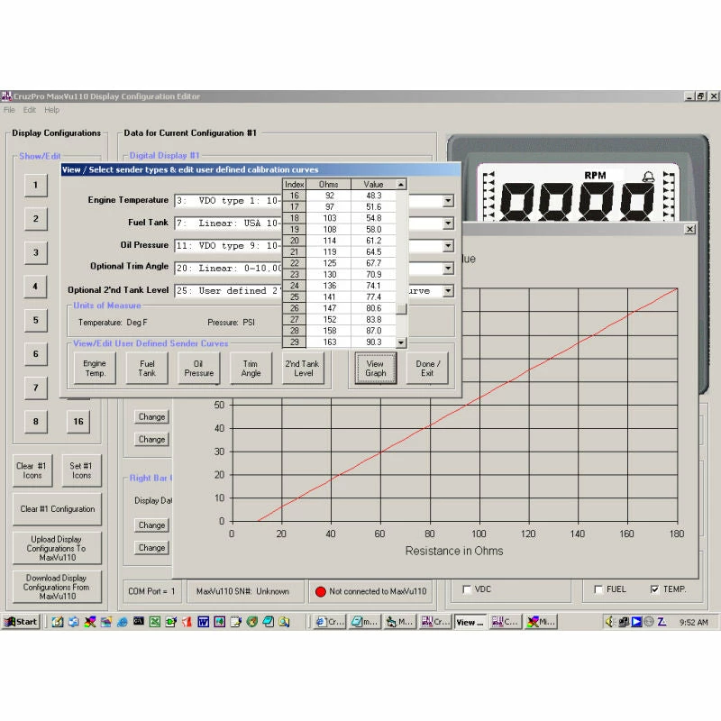Switch to the View taskbar window
This screenshot has height=721, width=721.
469,622
